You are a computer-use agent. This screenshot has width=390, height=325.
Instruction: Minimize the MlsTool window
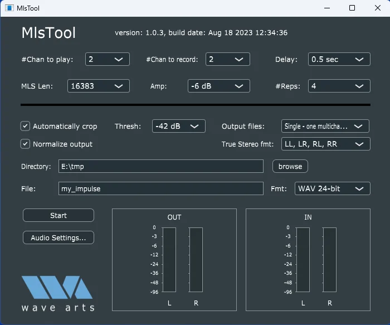(327, 8)
